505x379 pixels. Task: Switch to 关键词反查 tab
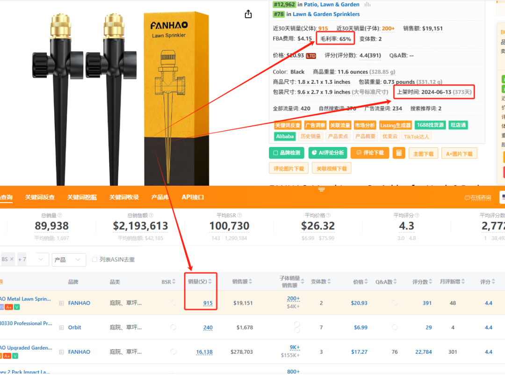[x=40, y=197]
